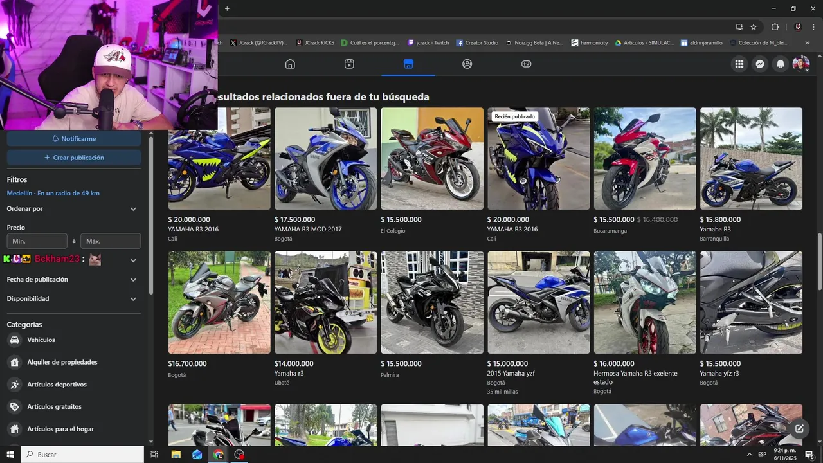Image resolution: width=823 pixels, height=463 pixels.
Task: Bookmark this page with star icon
Action: (x=754, y=27)
